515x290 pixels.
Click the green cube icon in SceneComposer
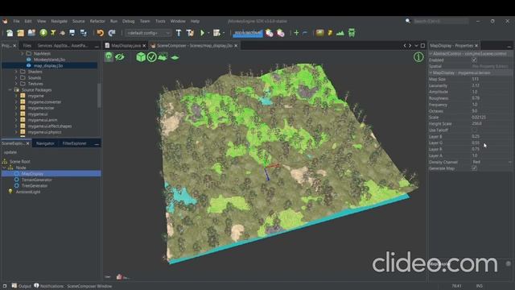(141, 57)
